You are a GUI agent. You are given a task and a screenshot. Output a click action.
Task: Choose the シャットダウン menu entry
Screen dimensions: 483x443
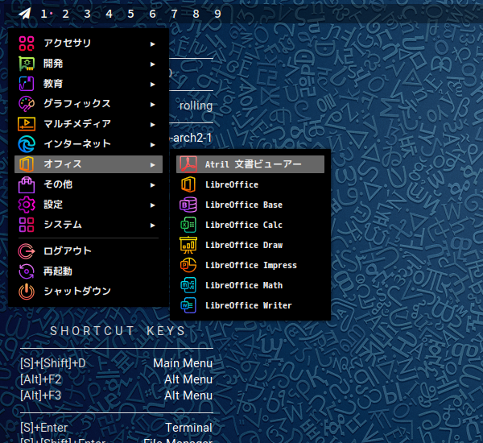(x=89, y=292)
